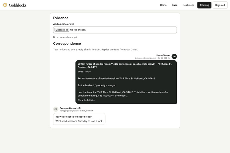Image resolution: width=230 pixels, height=153 pixels.
Task: Click the 'No extra evidence yet.' text
Action: (x=65, y=37)
